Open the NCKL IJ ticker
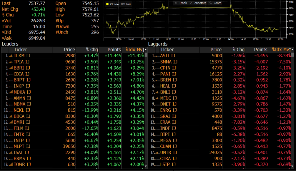The image size is (296, 171). click(x=22, y=110)
